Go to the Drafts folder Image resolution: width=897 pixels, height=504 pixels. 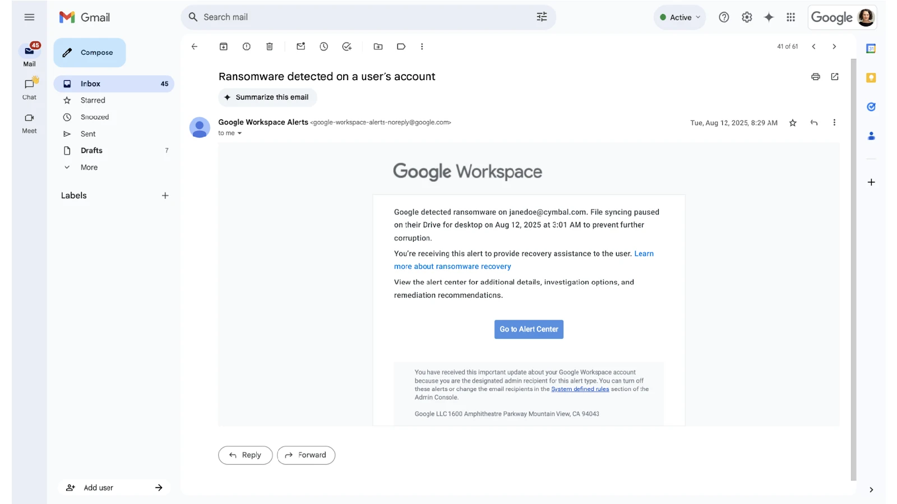[91, 151]
